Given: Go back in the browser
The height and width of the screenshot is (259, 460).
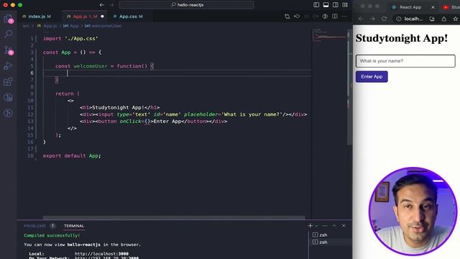Looking at the screenshot, I should [361, 19].
